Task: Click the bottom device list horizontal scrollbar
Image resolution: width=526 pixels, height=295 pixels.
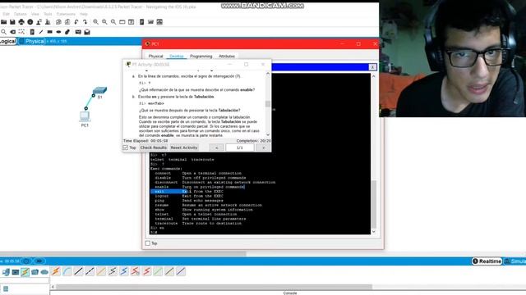Action: 214,287
